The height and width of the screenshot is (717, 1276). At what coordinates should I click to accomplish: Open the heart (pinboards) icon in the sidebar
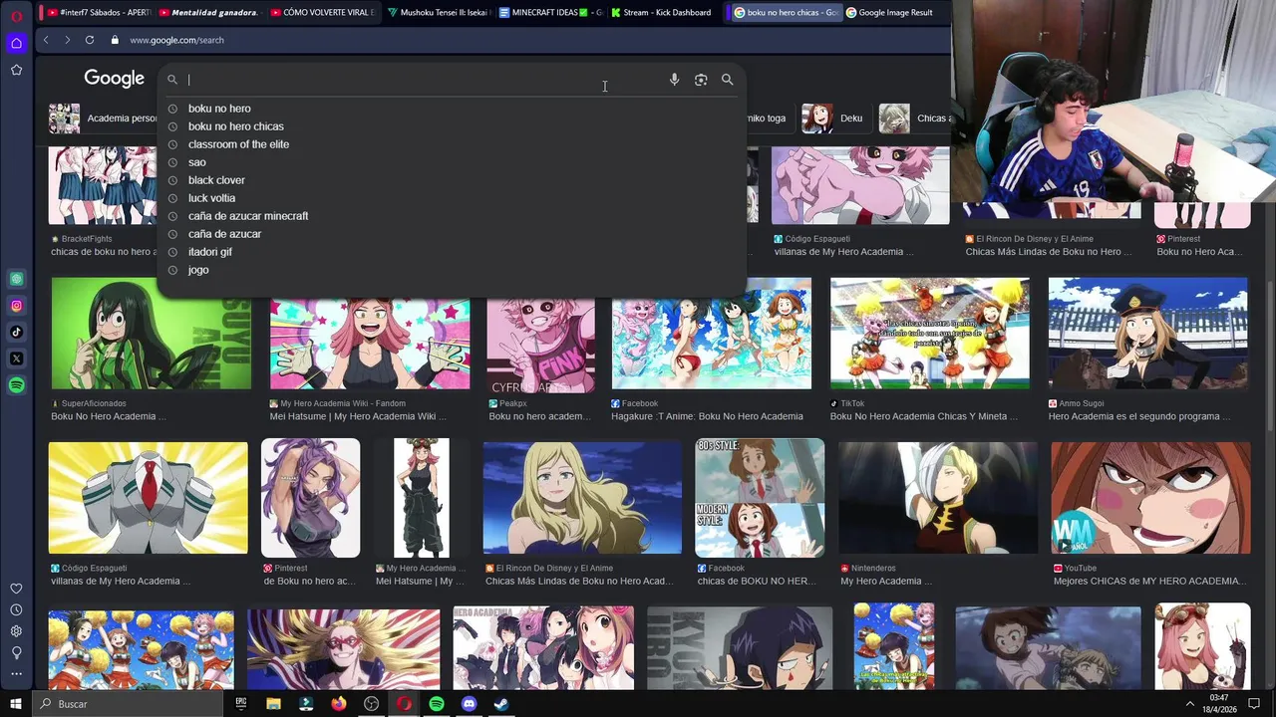16,589
